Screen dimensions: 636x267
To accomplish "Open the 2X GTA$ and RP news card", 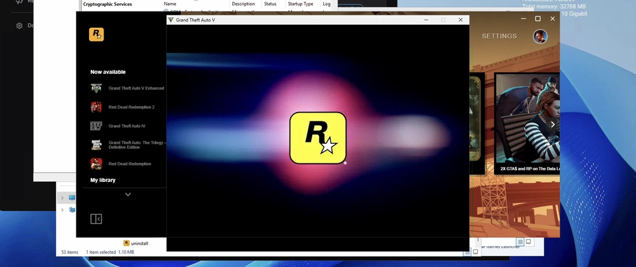I will pos(527,124).
